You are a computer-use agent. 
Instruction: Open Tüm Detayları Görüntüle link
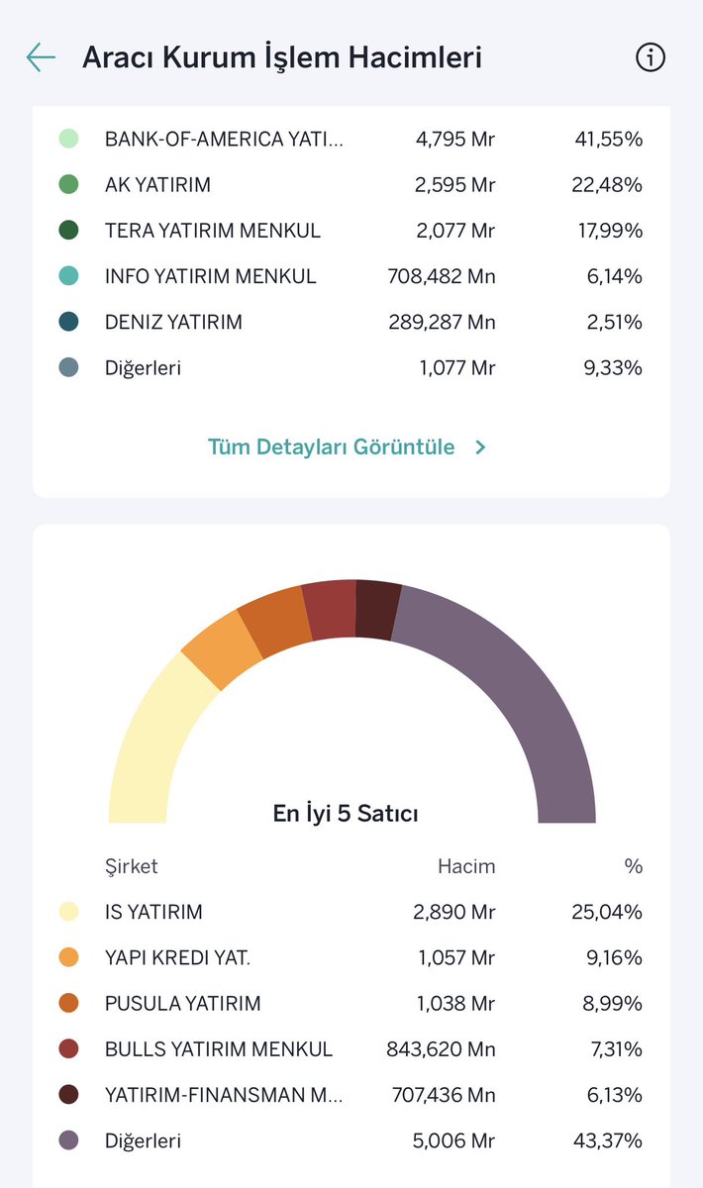coord(331,446)
